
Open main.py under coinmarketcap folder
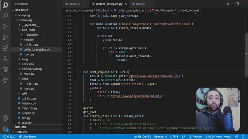pyautogui.click(x=29, y=74)
